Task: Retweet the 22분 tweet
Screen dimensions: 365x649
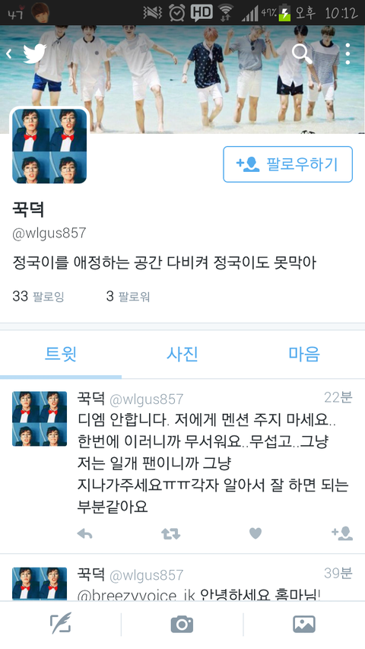Action: [170, 534]
